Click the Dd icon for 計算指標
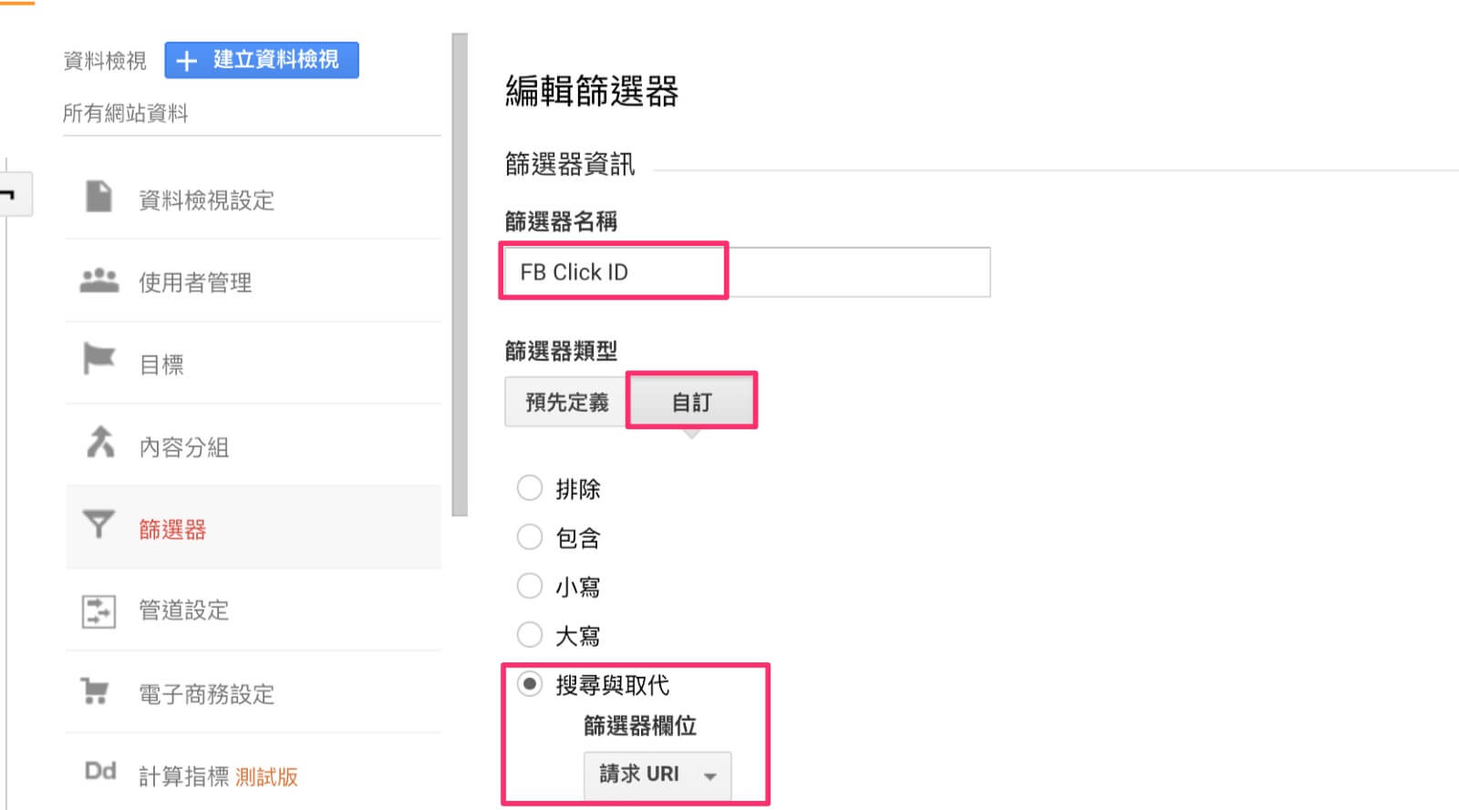Screen dimensions: 1459x810 [99, 772]
